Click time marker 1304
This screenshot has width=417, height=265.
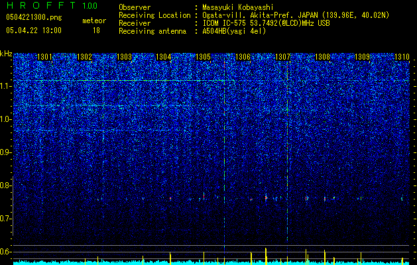tap(164, 56)
